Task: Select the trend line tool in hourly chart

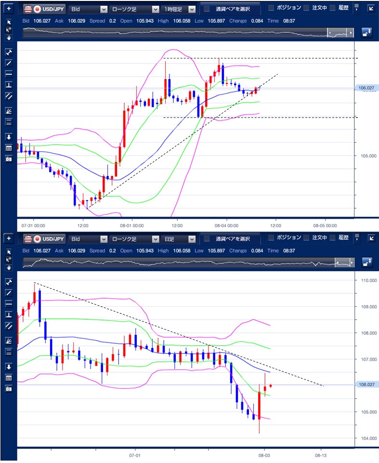Action: 9,63
